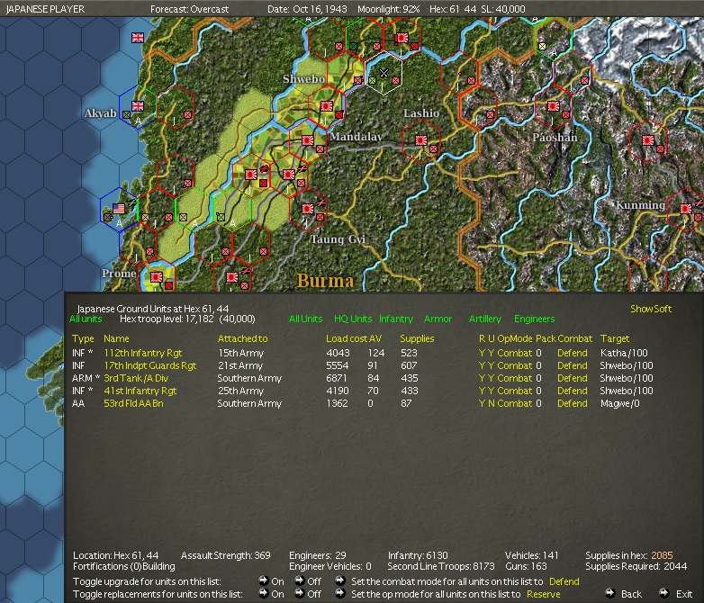Image resolution: width=704 pixels, height=603 pixels.
Task: Click Show Soft in the panel corner
Action: 651,309
